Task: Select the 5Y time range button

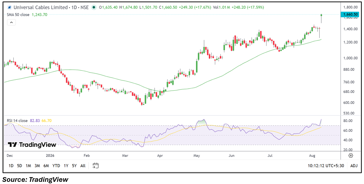Action: pyautogui.click(x=74, y=166)
